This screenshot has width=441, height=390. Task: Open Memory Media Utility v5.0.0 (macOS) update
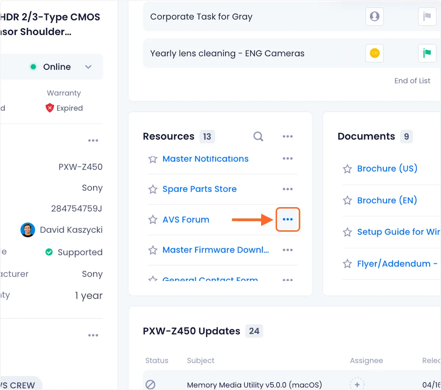(254, 385)
